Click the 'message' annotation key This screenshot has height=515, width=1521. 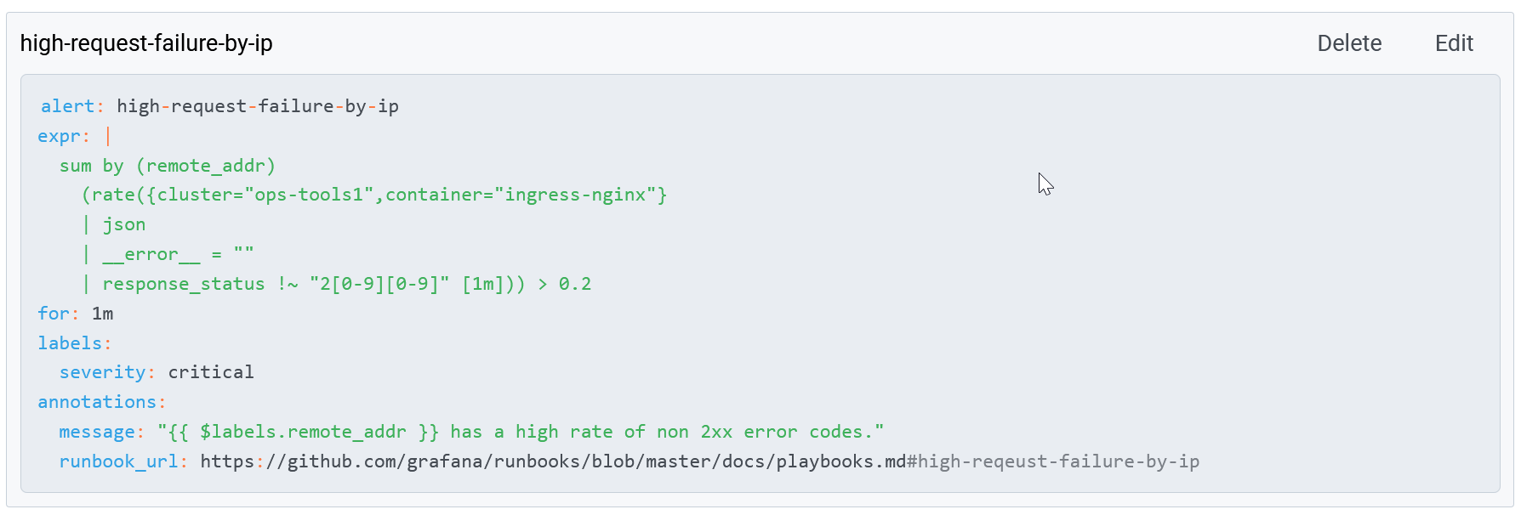coord(97,432)
